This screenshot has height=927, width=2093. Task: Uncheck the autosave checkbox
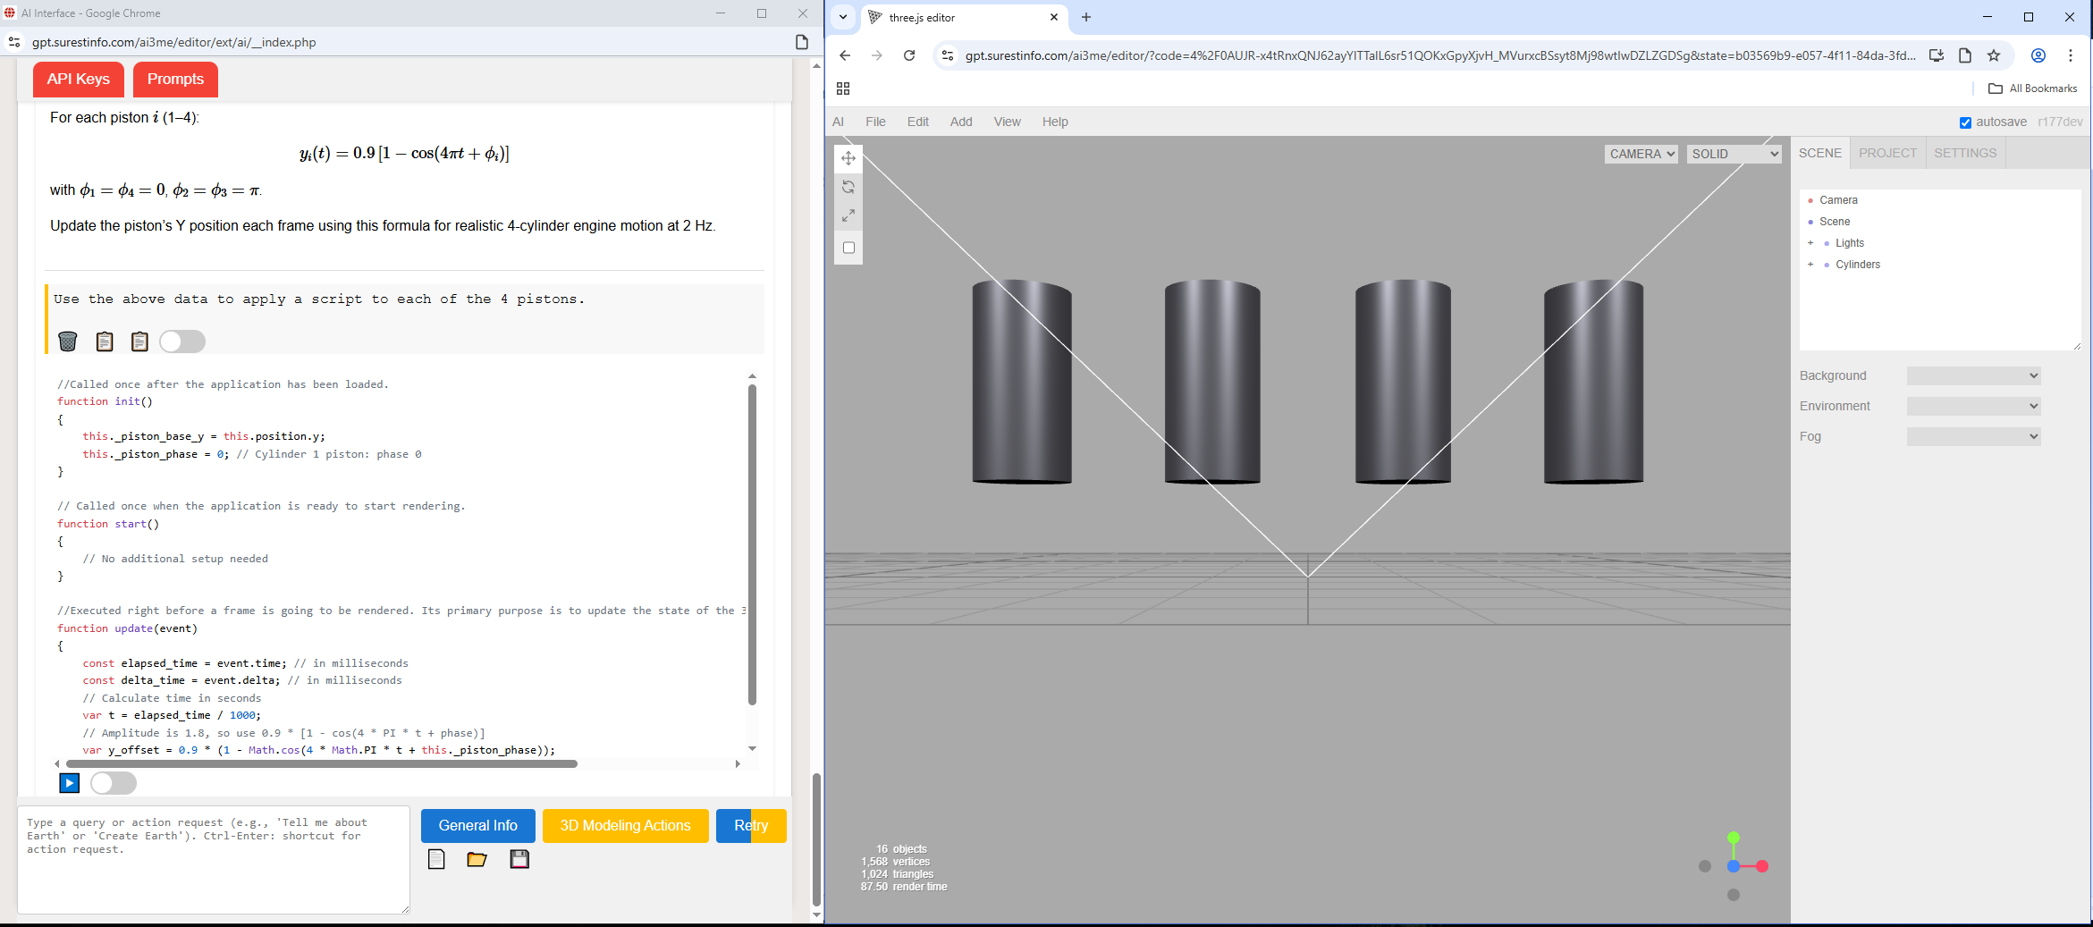pyautogui.click(x=1965, y=122)
